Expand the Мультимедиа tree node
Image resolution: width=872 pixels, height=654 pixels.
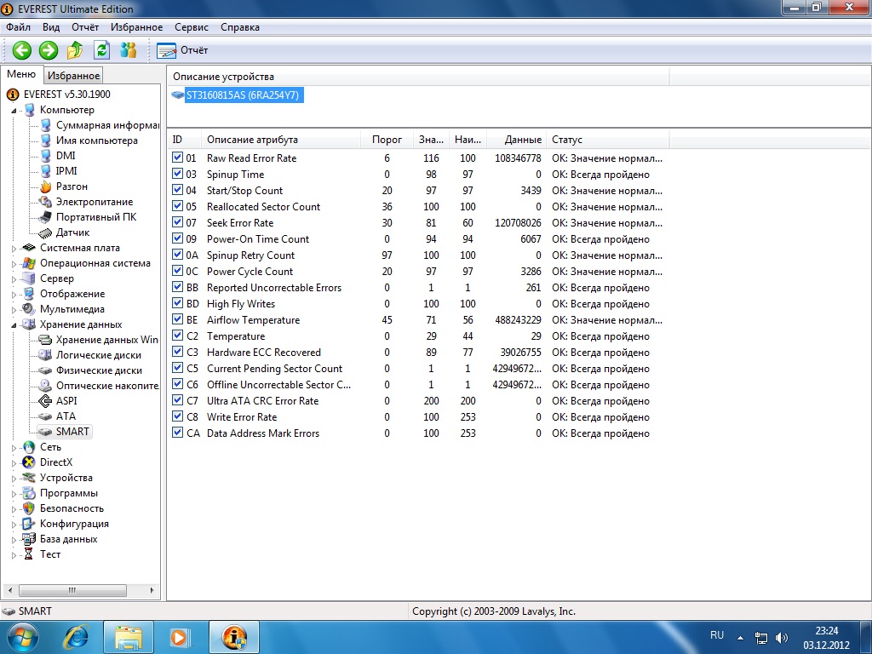pos(14,310)
